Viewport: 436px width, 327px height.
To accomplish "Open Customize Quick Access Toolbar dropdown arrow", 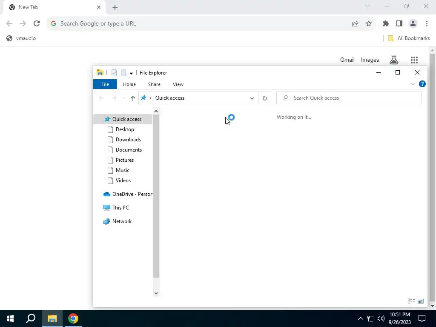I will pyautogui.click(x=131, y=73).
